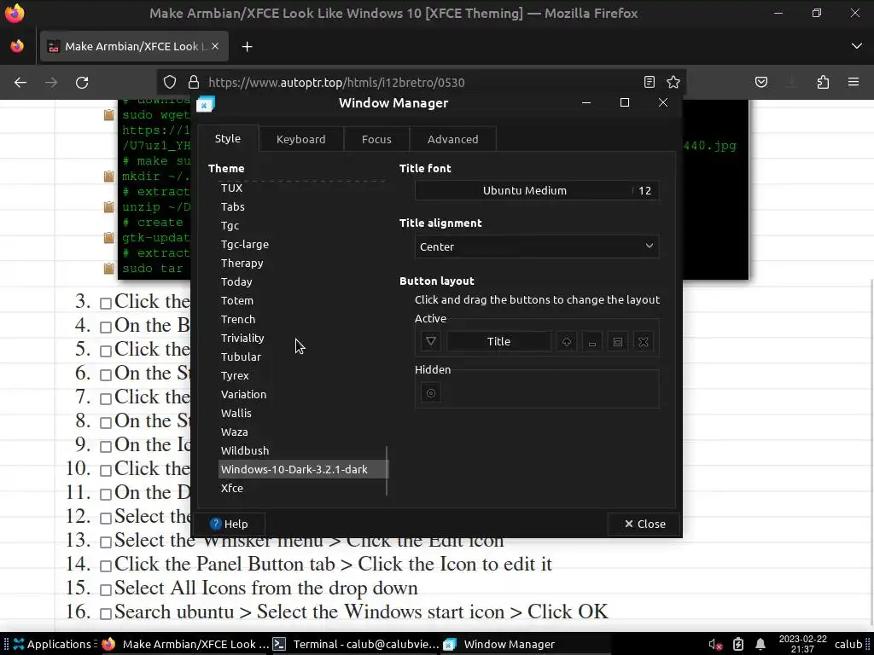Image resolution: width=874 pixels, height=655 pixels.
Task: Switch to the Advanced tab
Action: (x=452, y=139)
